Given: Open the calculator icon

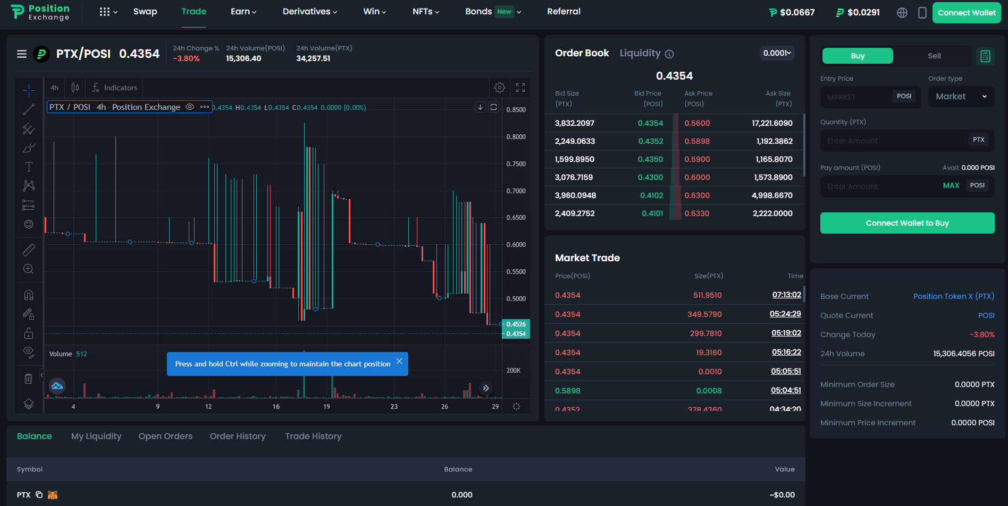Looking at the screenshot, I should click(985, 56).
